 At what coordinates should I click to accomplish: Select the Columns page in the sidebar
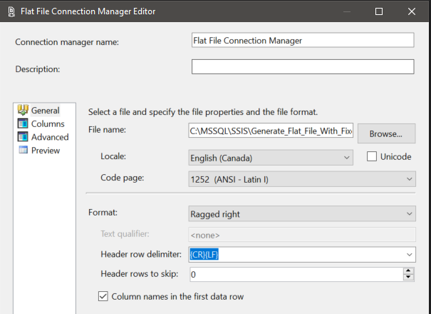47,124
